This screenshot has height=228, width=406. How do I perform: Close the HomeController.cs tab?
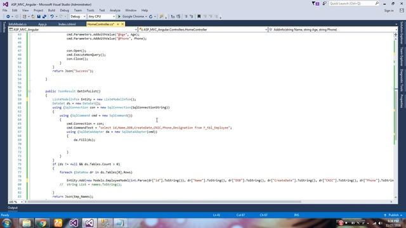point(122,24)
